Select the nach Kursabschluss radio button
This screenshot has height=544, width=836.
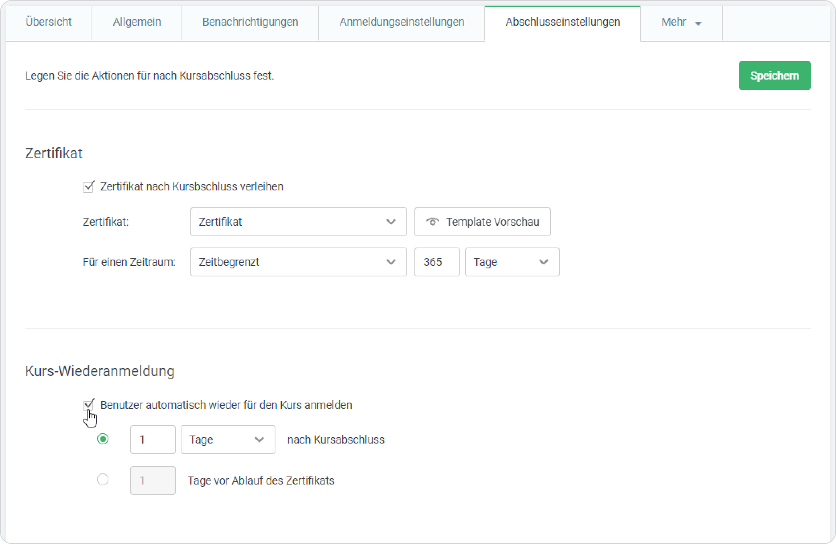tap(103, 439)
